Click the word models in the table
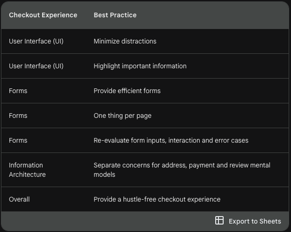 point(104,174)
